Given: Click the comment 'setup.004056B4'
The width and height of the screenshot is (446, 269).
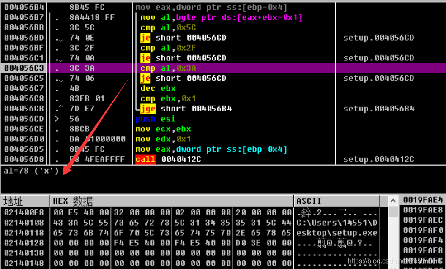Looking at the screenshot, I should 379,109.
